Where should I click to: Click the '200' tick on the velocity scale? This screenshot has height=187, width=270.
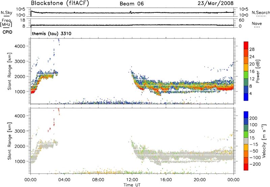coord(253,118)
